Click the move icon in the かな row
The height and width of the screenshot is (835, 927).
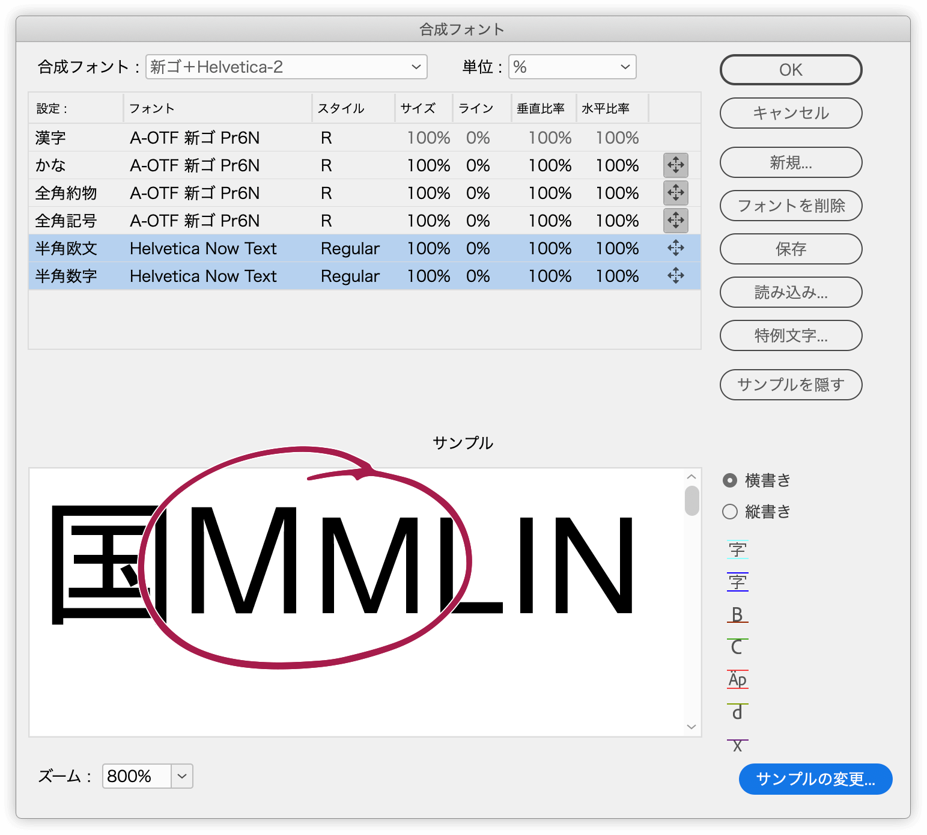676,165
